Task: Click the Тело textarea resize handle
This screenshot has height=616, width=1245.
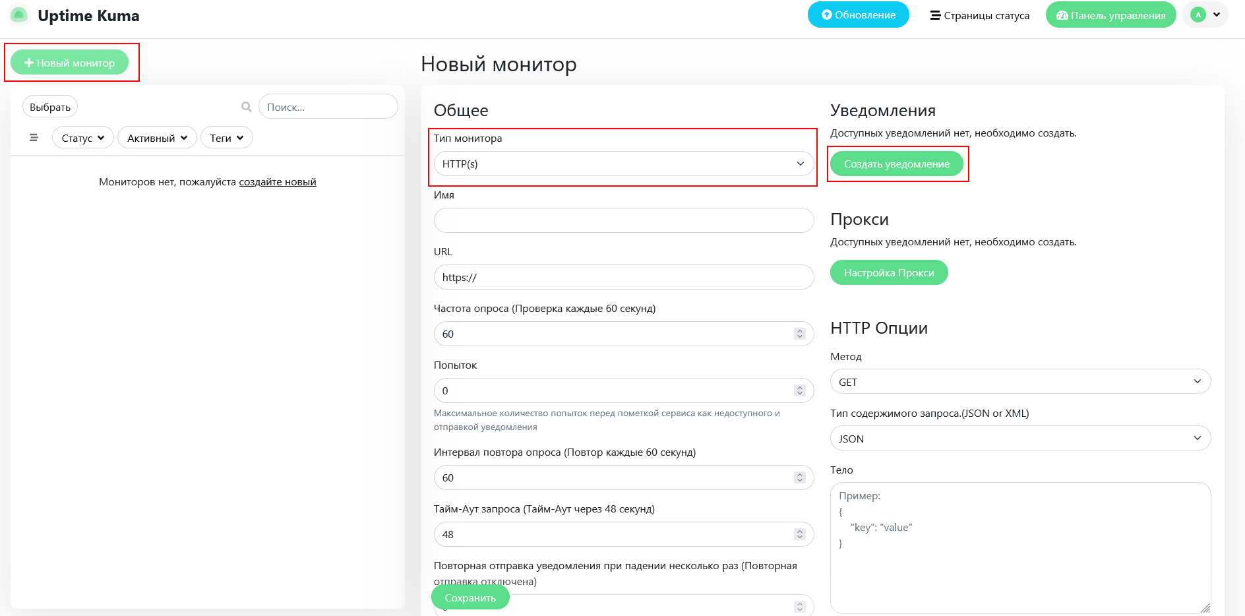Action: (x=1205, y=607)
